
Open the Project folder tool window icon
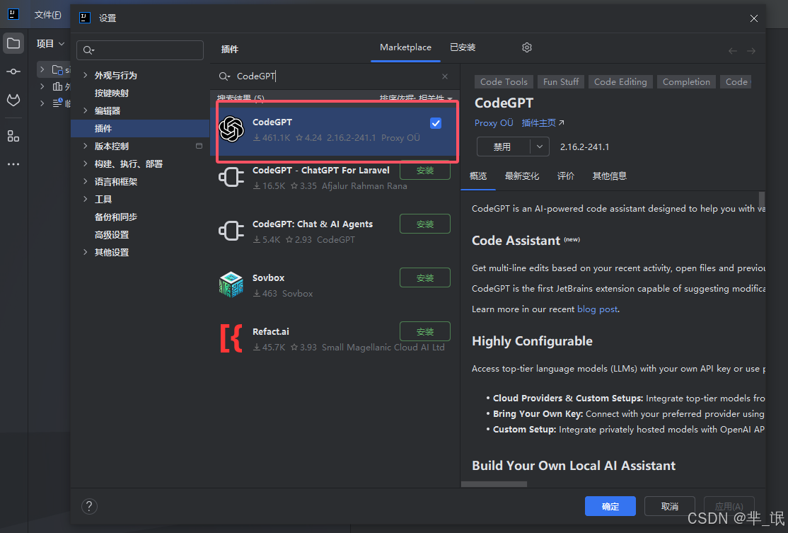pos(13,44)
